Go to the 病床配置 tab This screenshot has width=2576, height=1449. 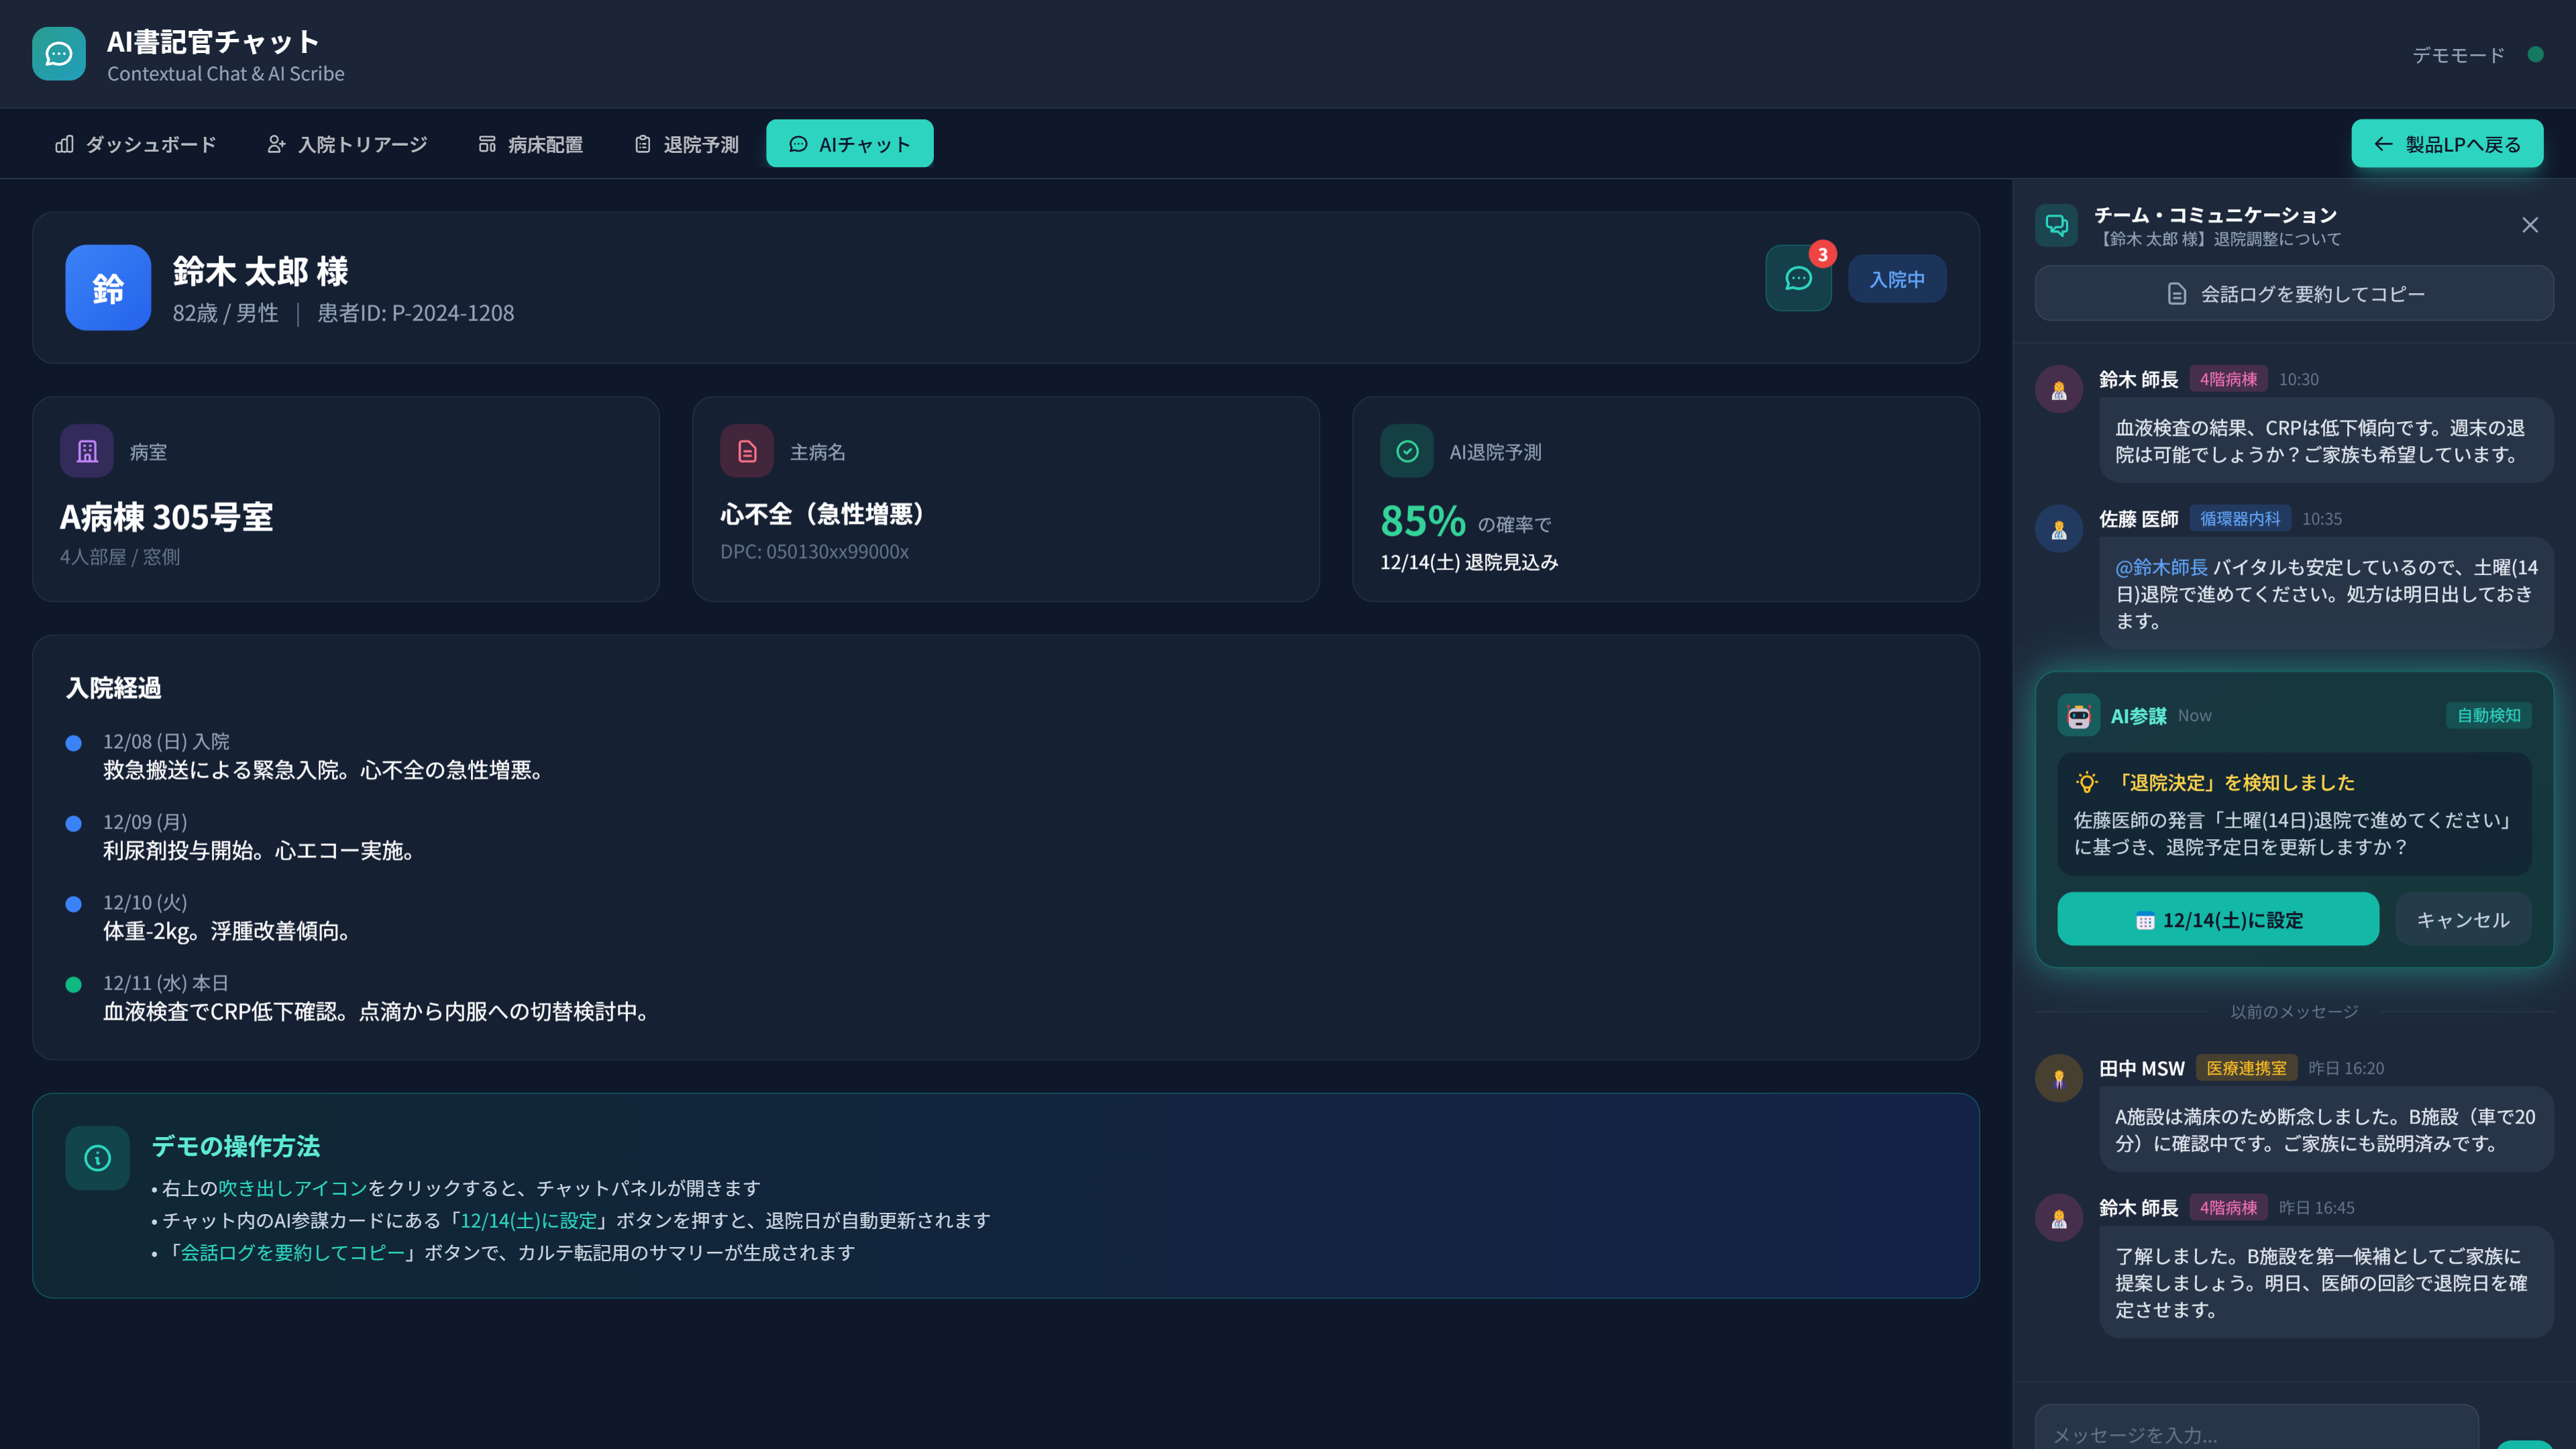[x=530, y=144]
